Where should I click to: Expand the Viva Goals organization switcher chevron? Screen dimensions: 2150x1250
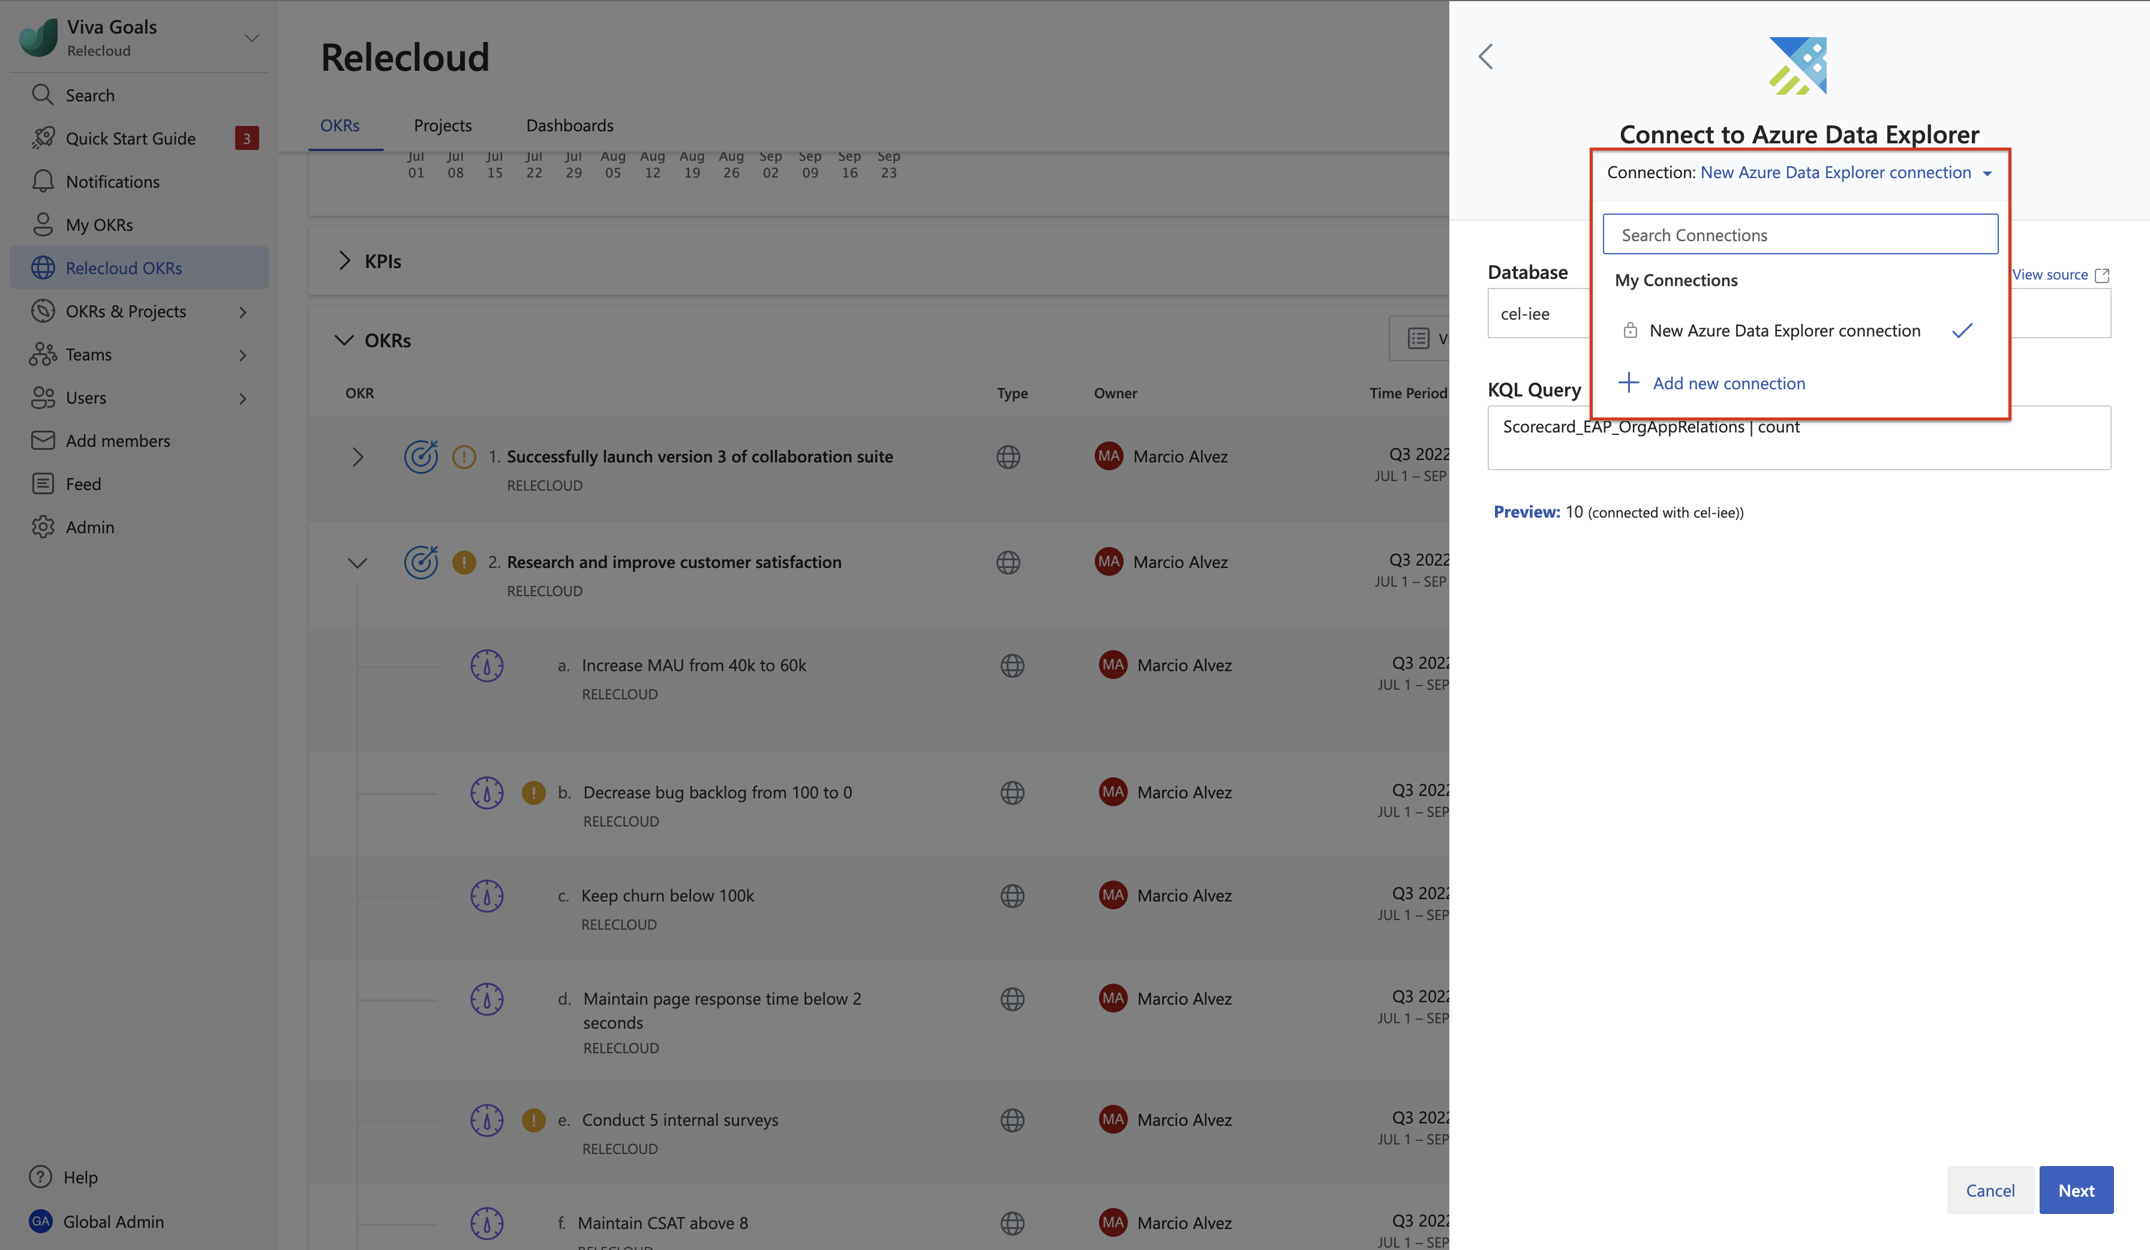click(252, 38)
